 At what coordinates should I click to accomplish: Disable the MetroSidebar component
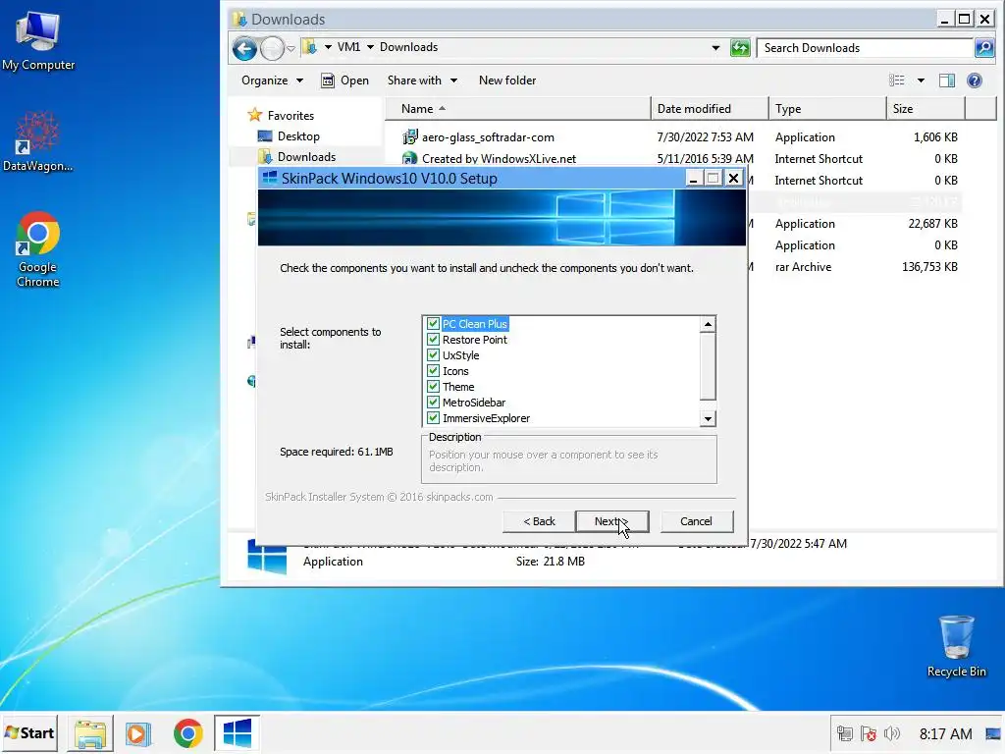coord(433,402)
